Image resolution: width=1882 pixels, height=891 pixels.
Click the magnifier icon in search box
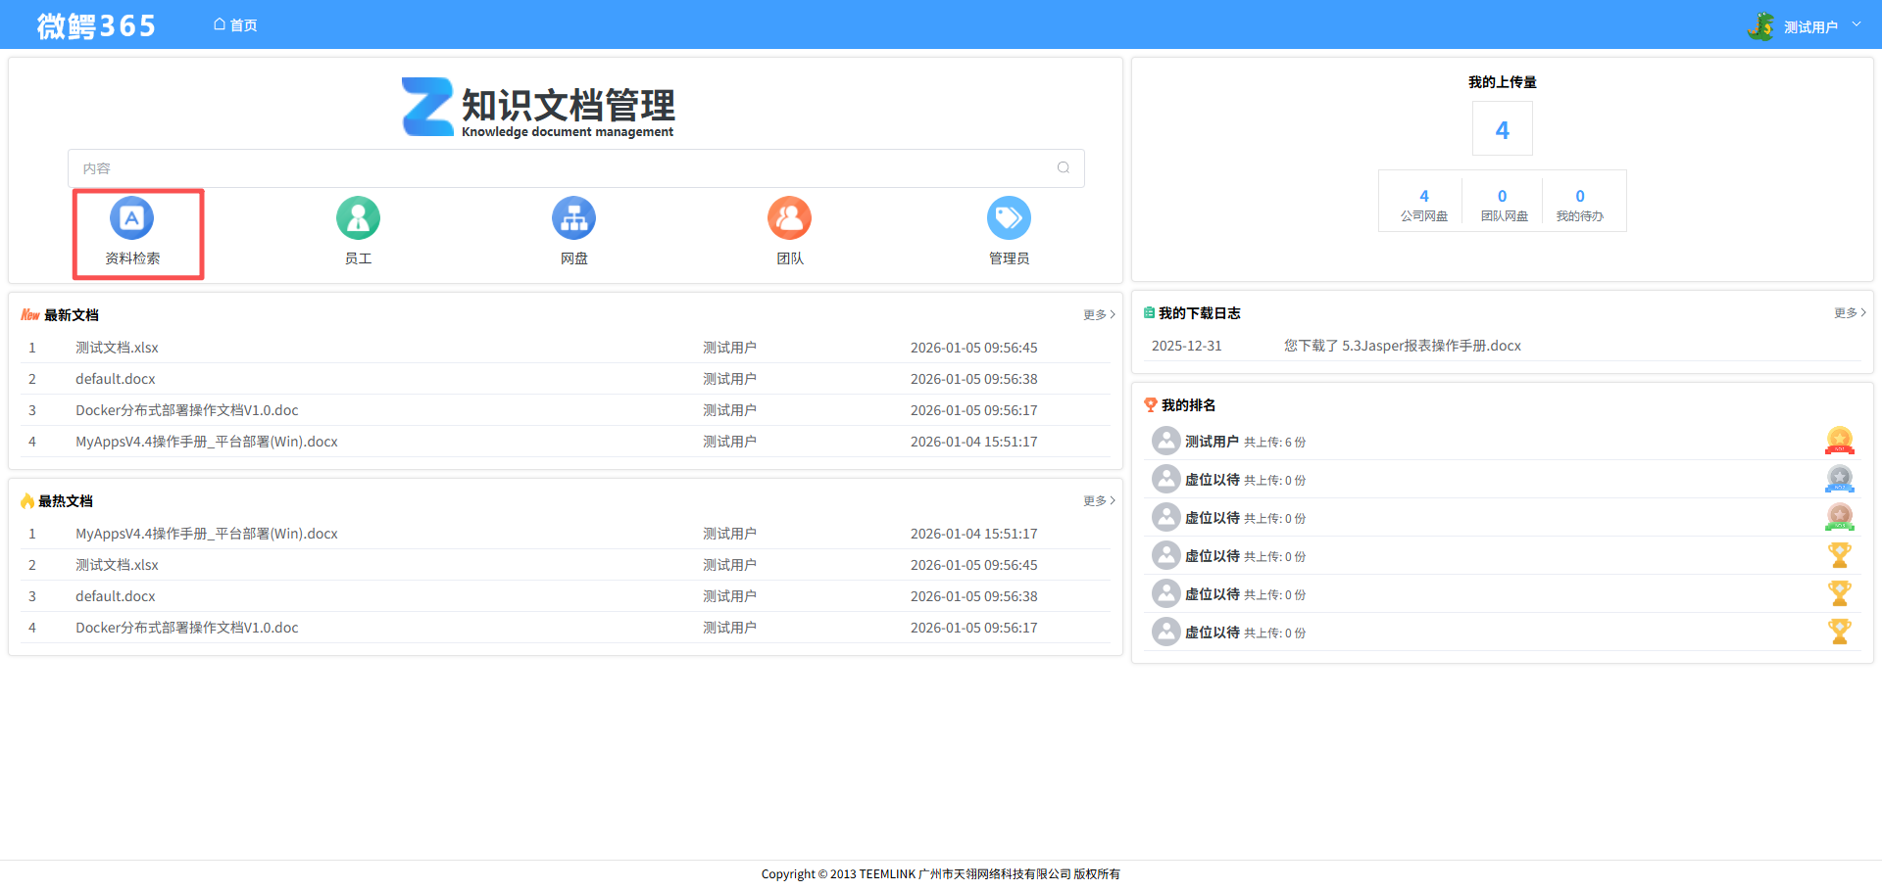pos(1064,167)
